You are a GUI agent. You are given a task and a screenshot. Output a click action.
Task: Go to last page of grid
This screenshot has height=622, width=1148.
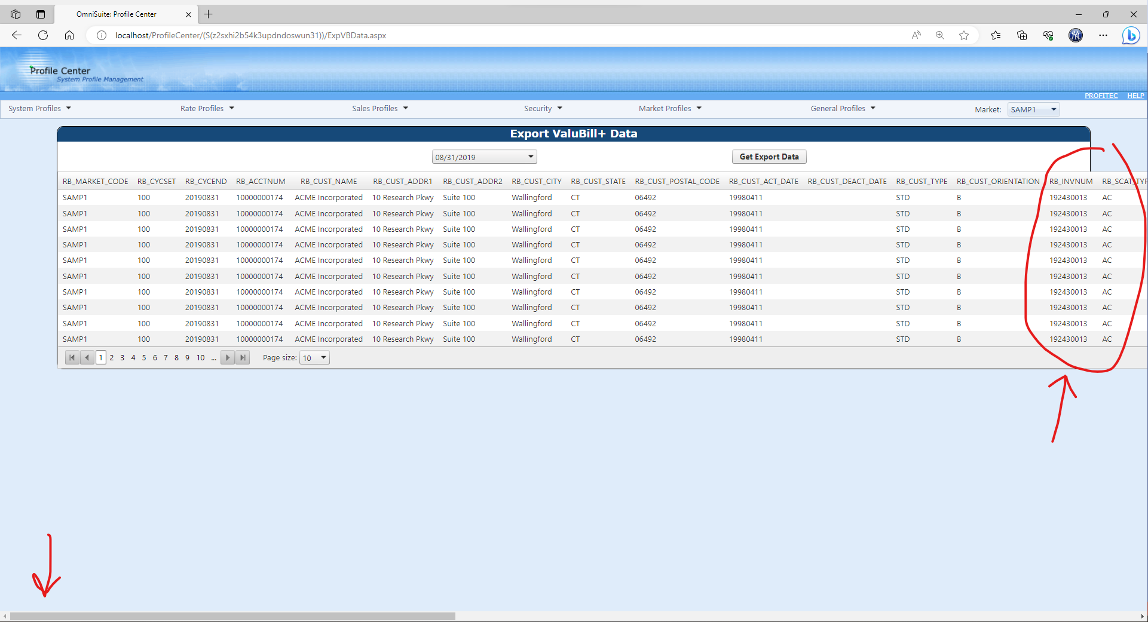coord(243,358)
